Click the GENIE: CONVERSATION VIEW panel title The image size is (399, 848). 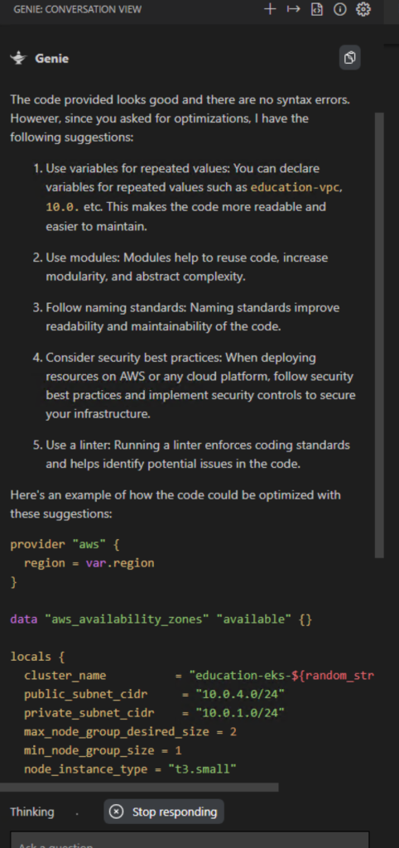point(77,10)
